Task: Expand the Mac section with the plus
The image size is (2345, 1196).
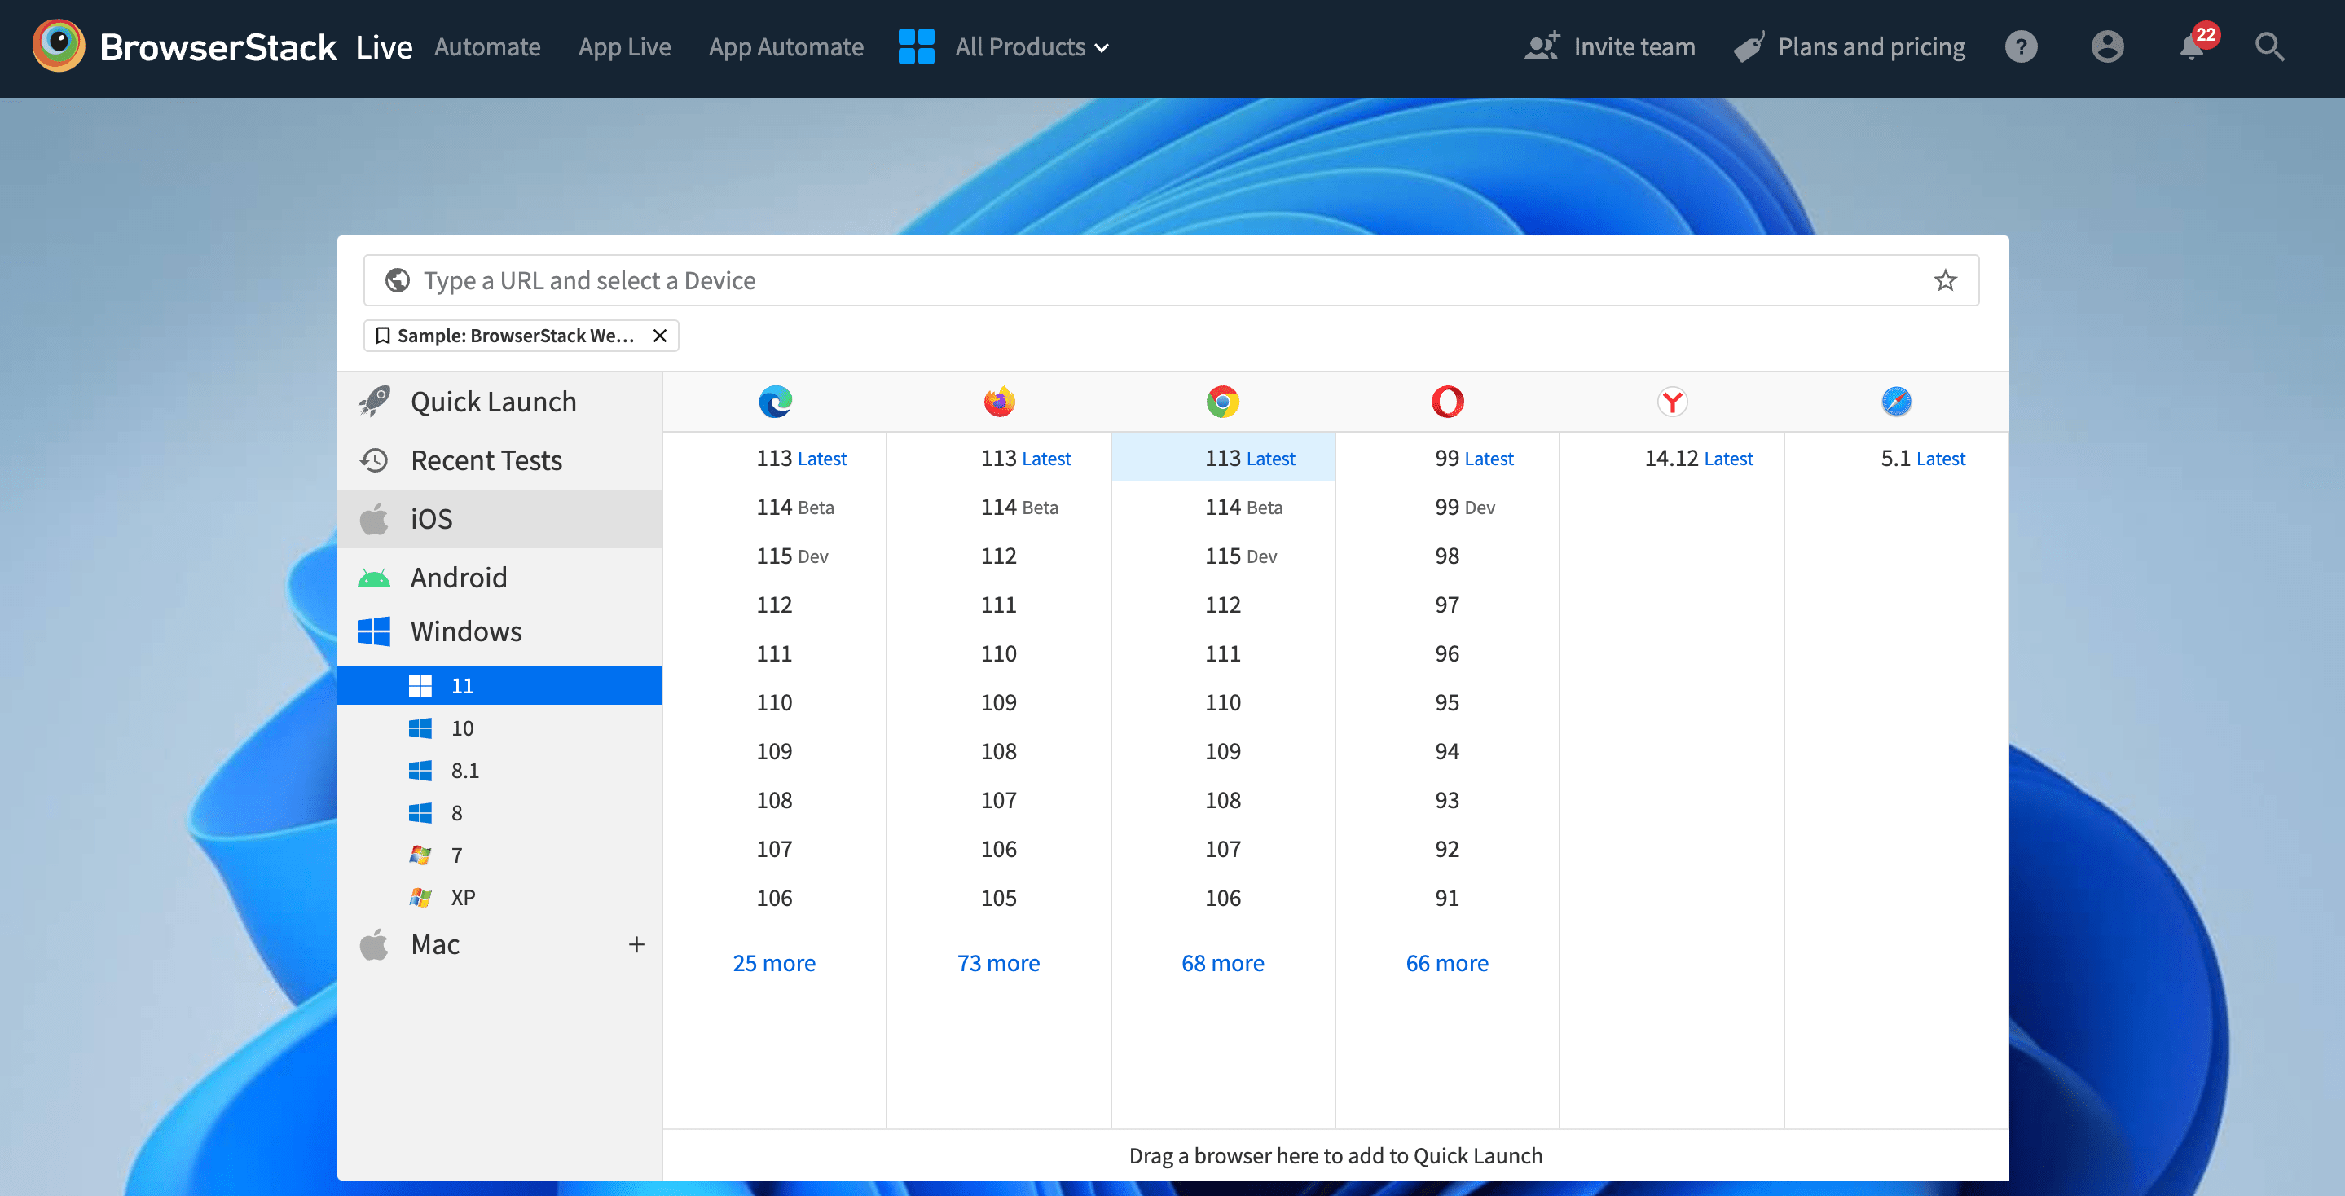Action: [x=636, y=945]
